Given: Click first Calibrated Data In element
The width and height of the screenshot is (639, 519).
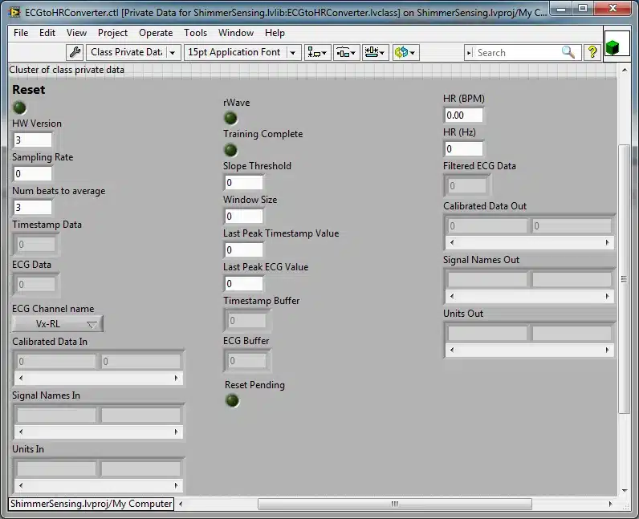Looking at the screenshot, I should coord(56,361).
